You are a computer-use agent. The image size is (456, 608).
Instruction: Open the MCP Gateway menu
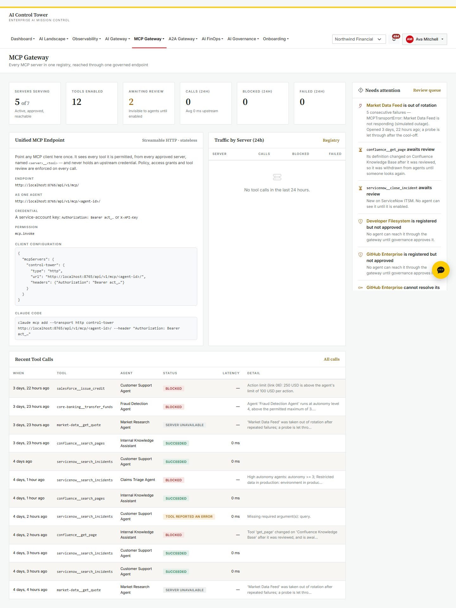point(149,39)
